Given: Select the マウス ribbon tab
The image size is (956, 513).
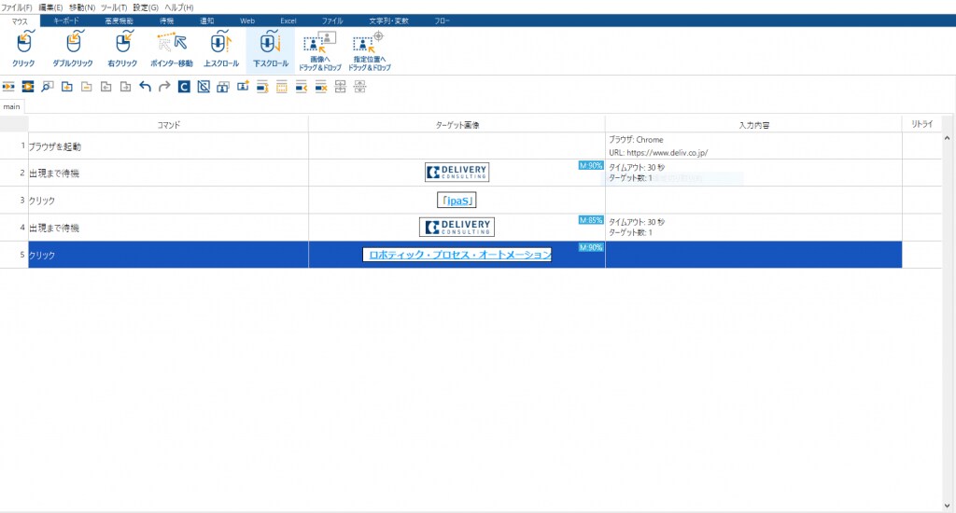Looking at the screenshot, I should pyautogui.click(x=20, y=21).
